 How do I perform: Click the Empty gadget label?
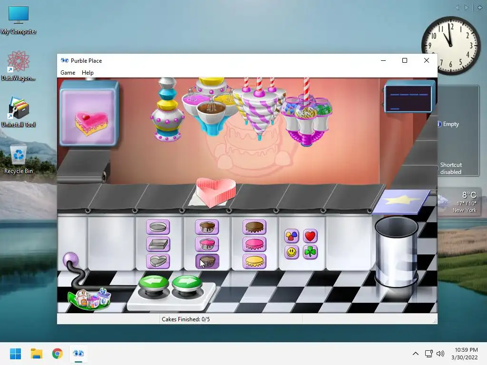tap(451, 124)
